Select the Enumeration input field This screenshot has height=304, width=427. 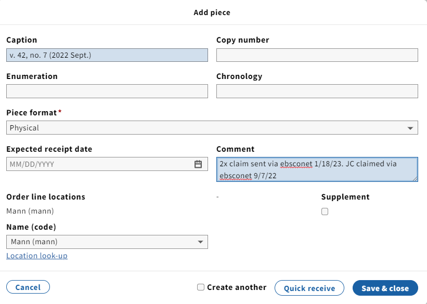pos(107,91)
